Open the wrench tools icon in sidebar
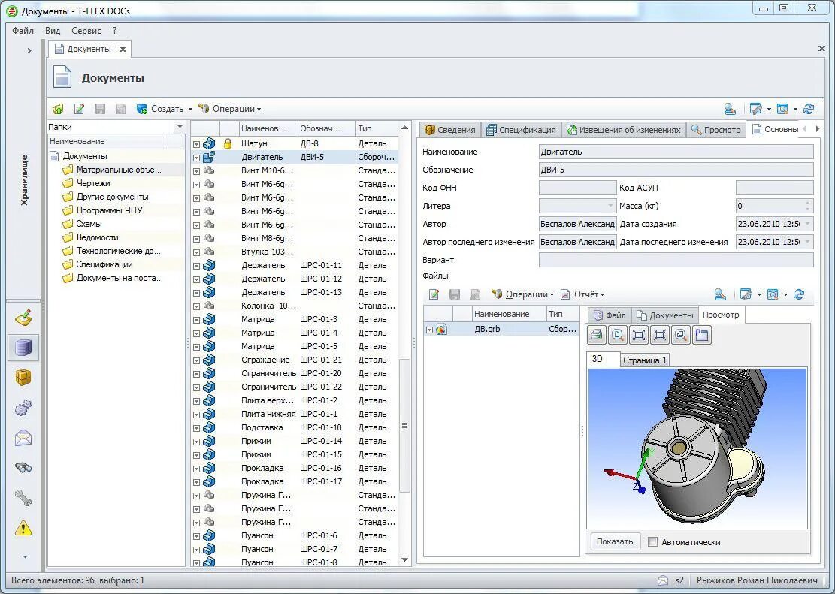The image size is (835, 594). [x=23, y=498]
